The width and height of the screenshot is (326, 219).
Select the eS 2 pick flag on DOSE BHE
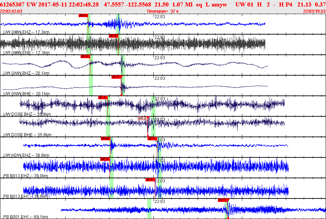pyautogui.click(x=143, y=118)
